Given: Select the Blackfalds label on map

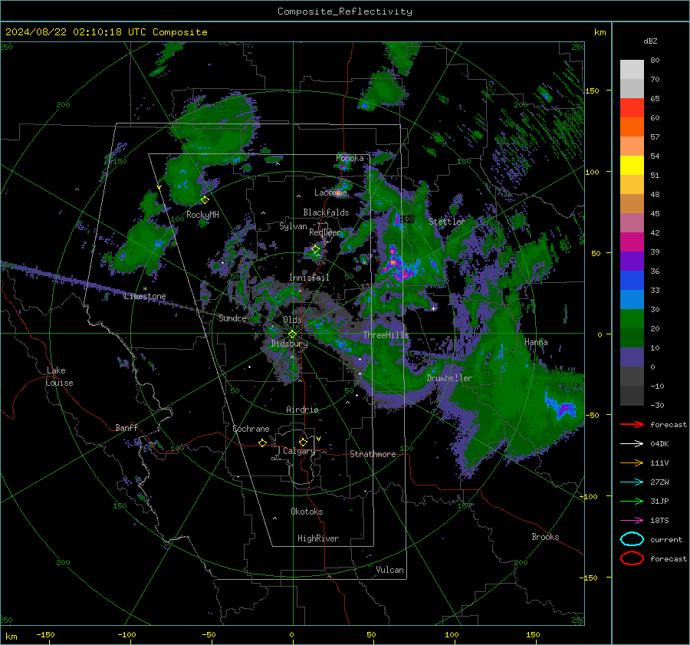Looking at the screenshot, I should point(326,212).
